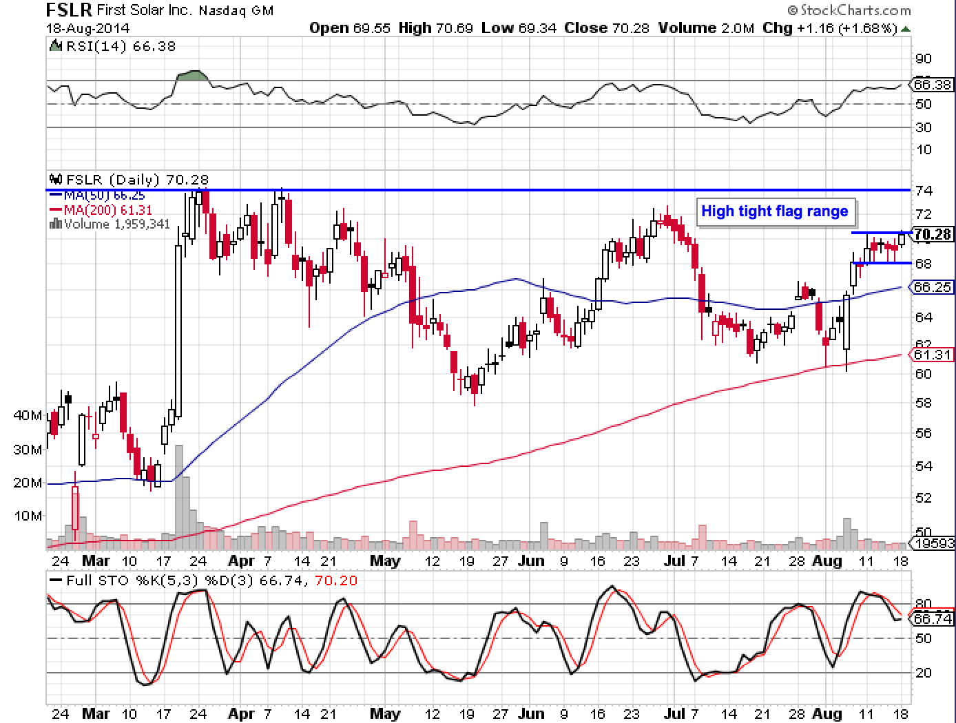Viewport: 956px width, 723px height.
Task: Click the RSI(14) 66.38 legend label
Action: tap(121, 47)
